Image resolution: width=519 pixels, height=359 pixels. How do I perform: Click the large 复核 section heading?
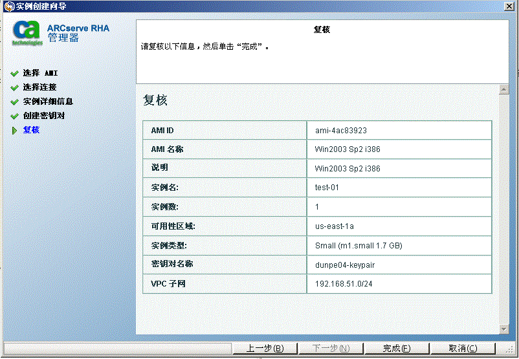coord(155,100)
